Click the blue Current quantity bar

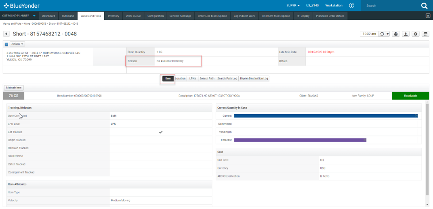coord(326,116)
